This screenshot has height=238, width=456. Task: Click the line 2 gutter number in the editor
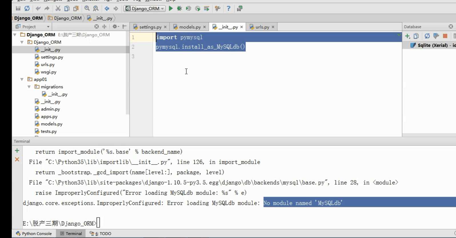coord(133,47)
